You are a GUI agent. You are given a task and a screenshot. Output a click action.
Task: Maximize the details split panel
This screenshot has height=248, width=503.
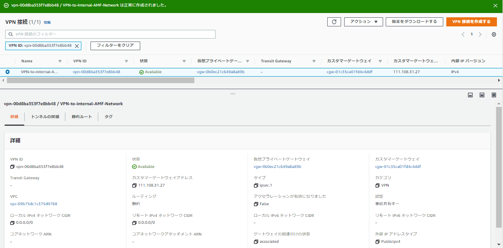(x=493, y=95)
